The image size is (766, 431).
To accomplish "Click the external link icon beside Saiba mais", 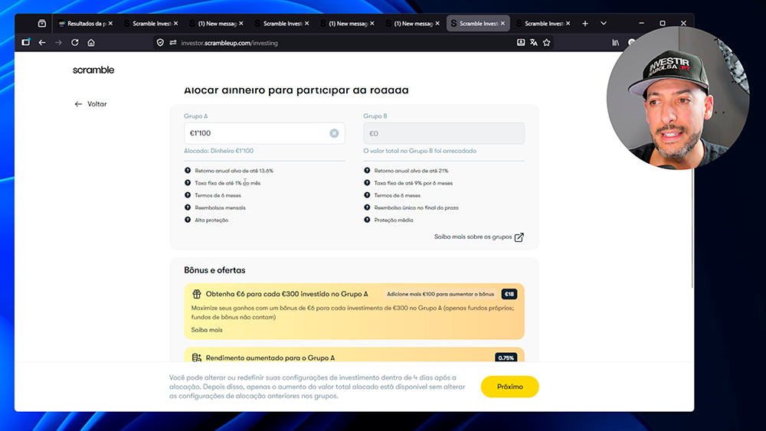I will coord(519,237).
